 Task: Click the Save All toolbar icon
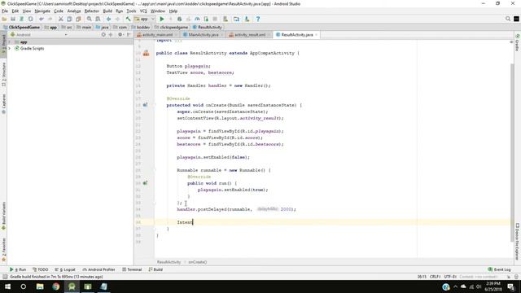(x=13, y=19)
